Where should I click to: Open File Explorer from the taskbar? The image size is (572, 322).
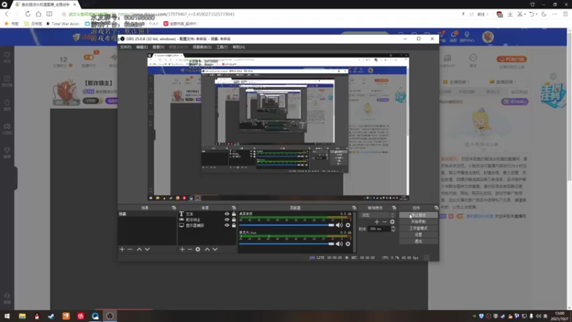point(22,316)
